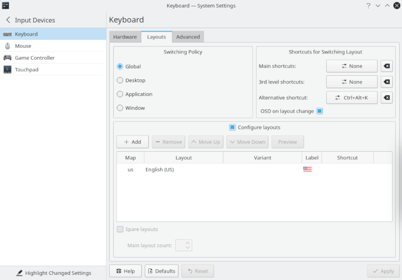Change the Ctrl+Alt+K alternative shortcut

coord(351,98)
